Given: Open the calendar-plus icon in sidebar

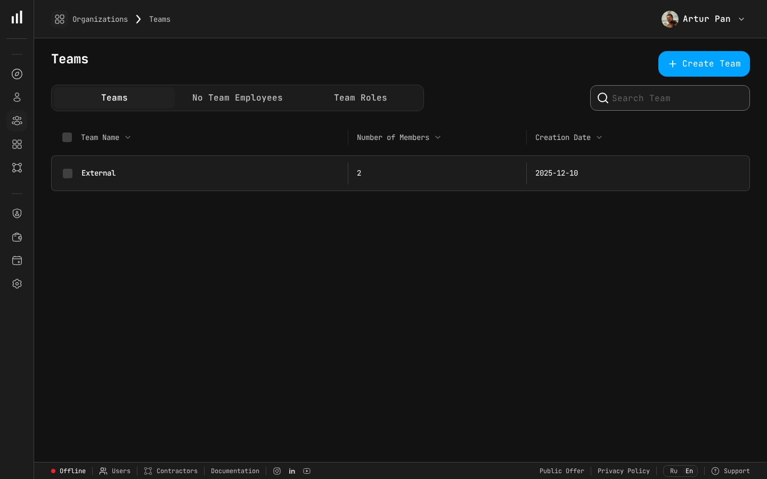Looking at the screenshot, I should point(17,261).
